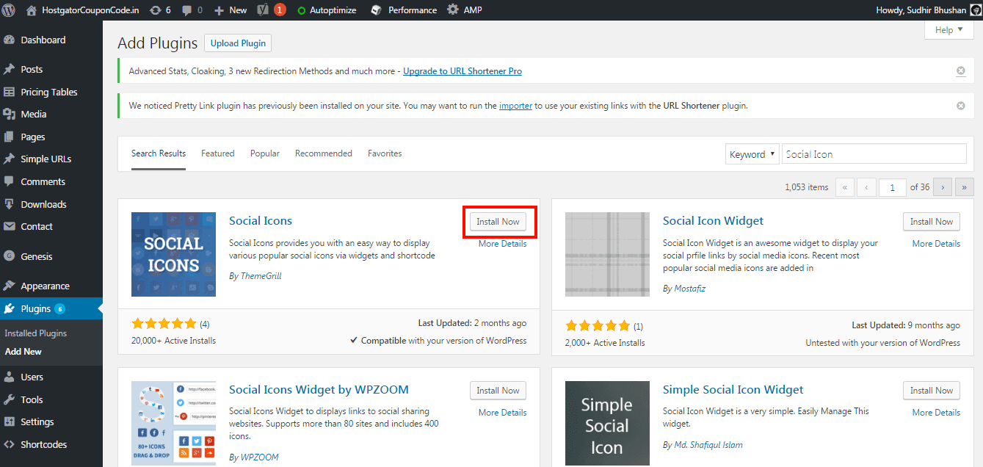
Task: Click the plugin search input field
Action: (x=874, y=153)
